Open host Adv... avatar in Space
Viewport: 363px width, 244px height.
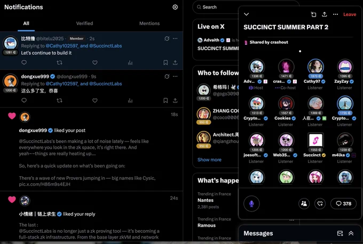click(x=257, y=67)
